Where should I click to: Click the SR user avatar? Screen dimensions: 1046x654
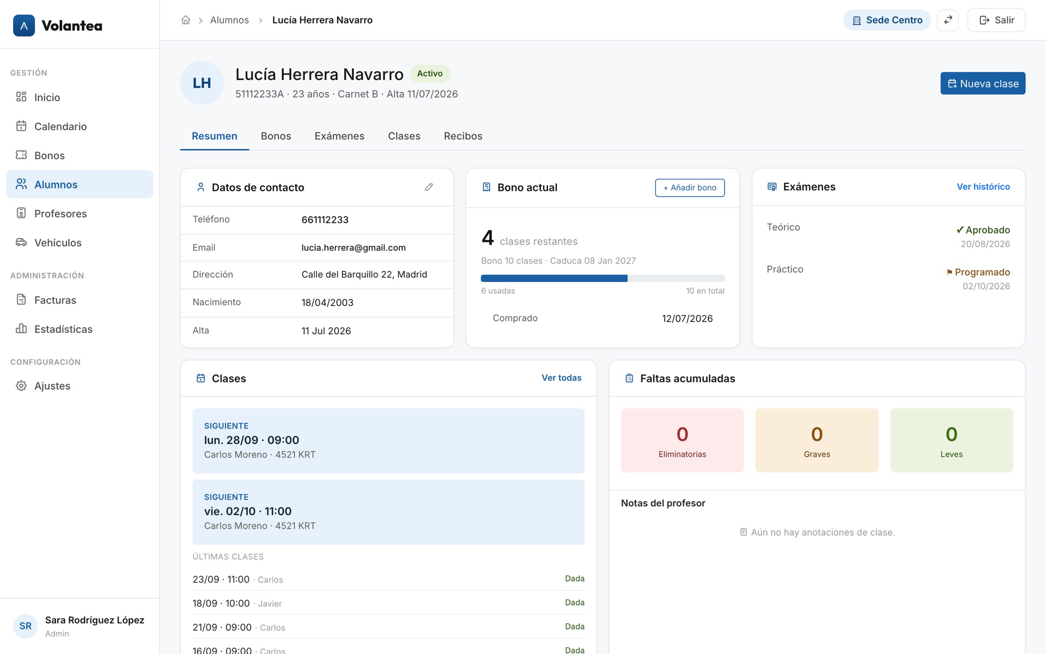(x=26, y=626)
